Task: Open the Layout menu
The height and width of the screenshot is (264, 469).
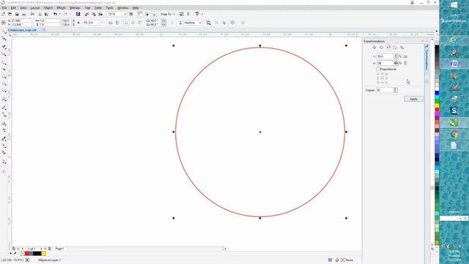Action: pos(35,8)
